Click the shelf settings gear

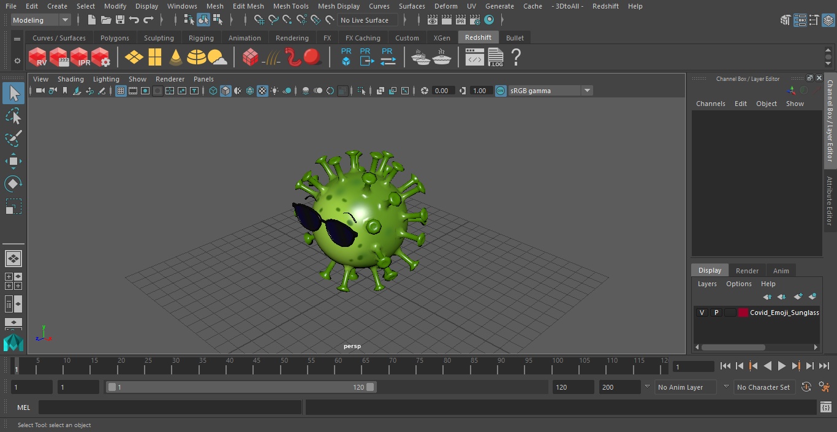[17, 61]
